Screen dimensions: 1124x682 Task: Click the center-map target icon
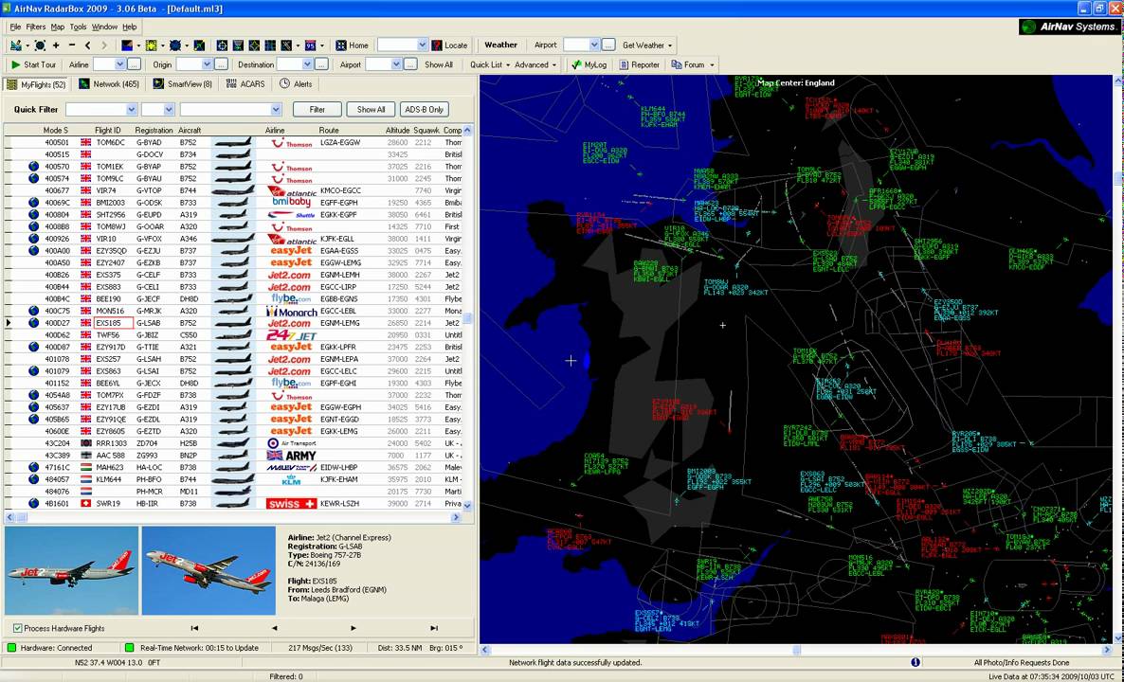40,45
